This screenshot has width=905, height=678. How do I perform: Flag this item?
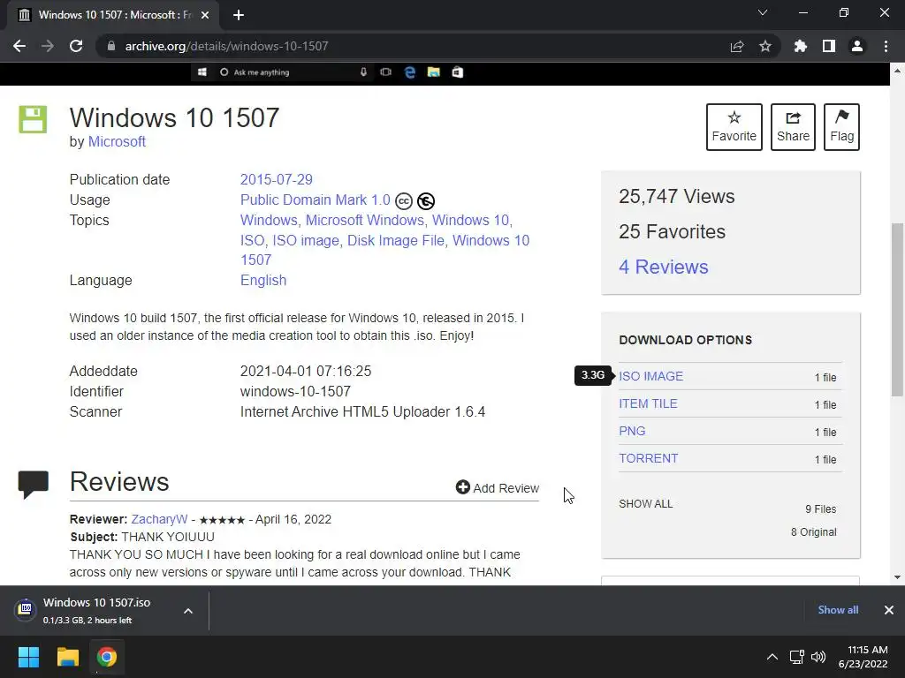pos(841,127)
